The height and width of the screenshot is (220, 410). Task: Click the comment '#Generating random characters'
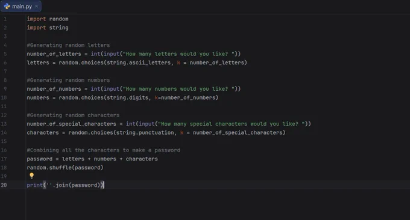(x=73, y=115)
